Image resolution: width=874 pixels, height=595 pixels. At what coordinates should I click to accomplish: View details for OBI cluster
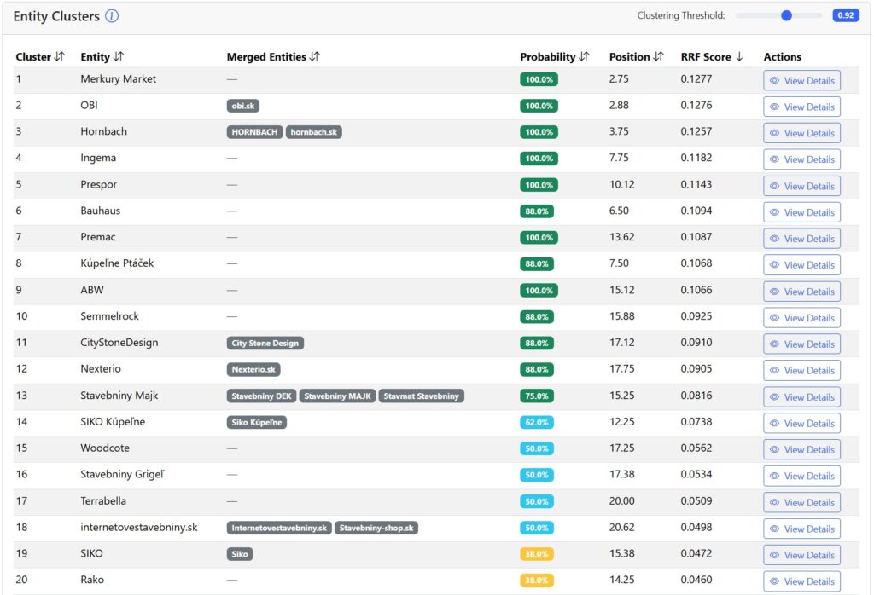click(x=801, y=107)
